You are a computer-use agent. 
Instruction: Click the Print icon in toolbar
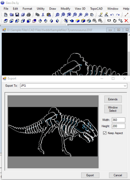pos(29,15)
